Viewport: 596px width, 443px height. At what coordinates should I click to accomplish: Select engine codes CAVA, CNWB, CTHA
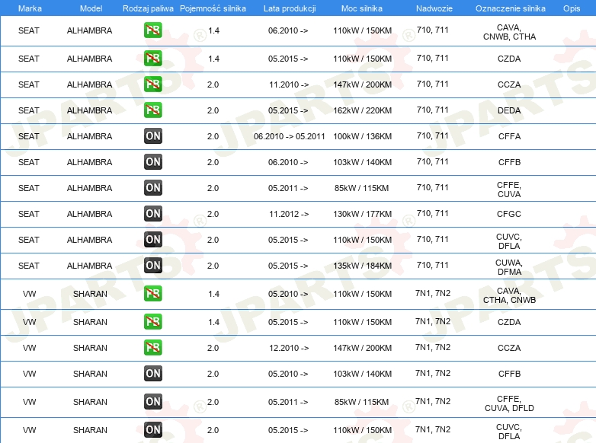(x=509, y=32)
